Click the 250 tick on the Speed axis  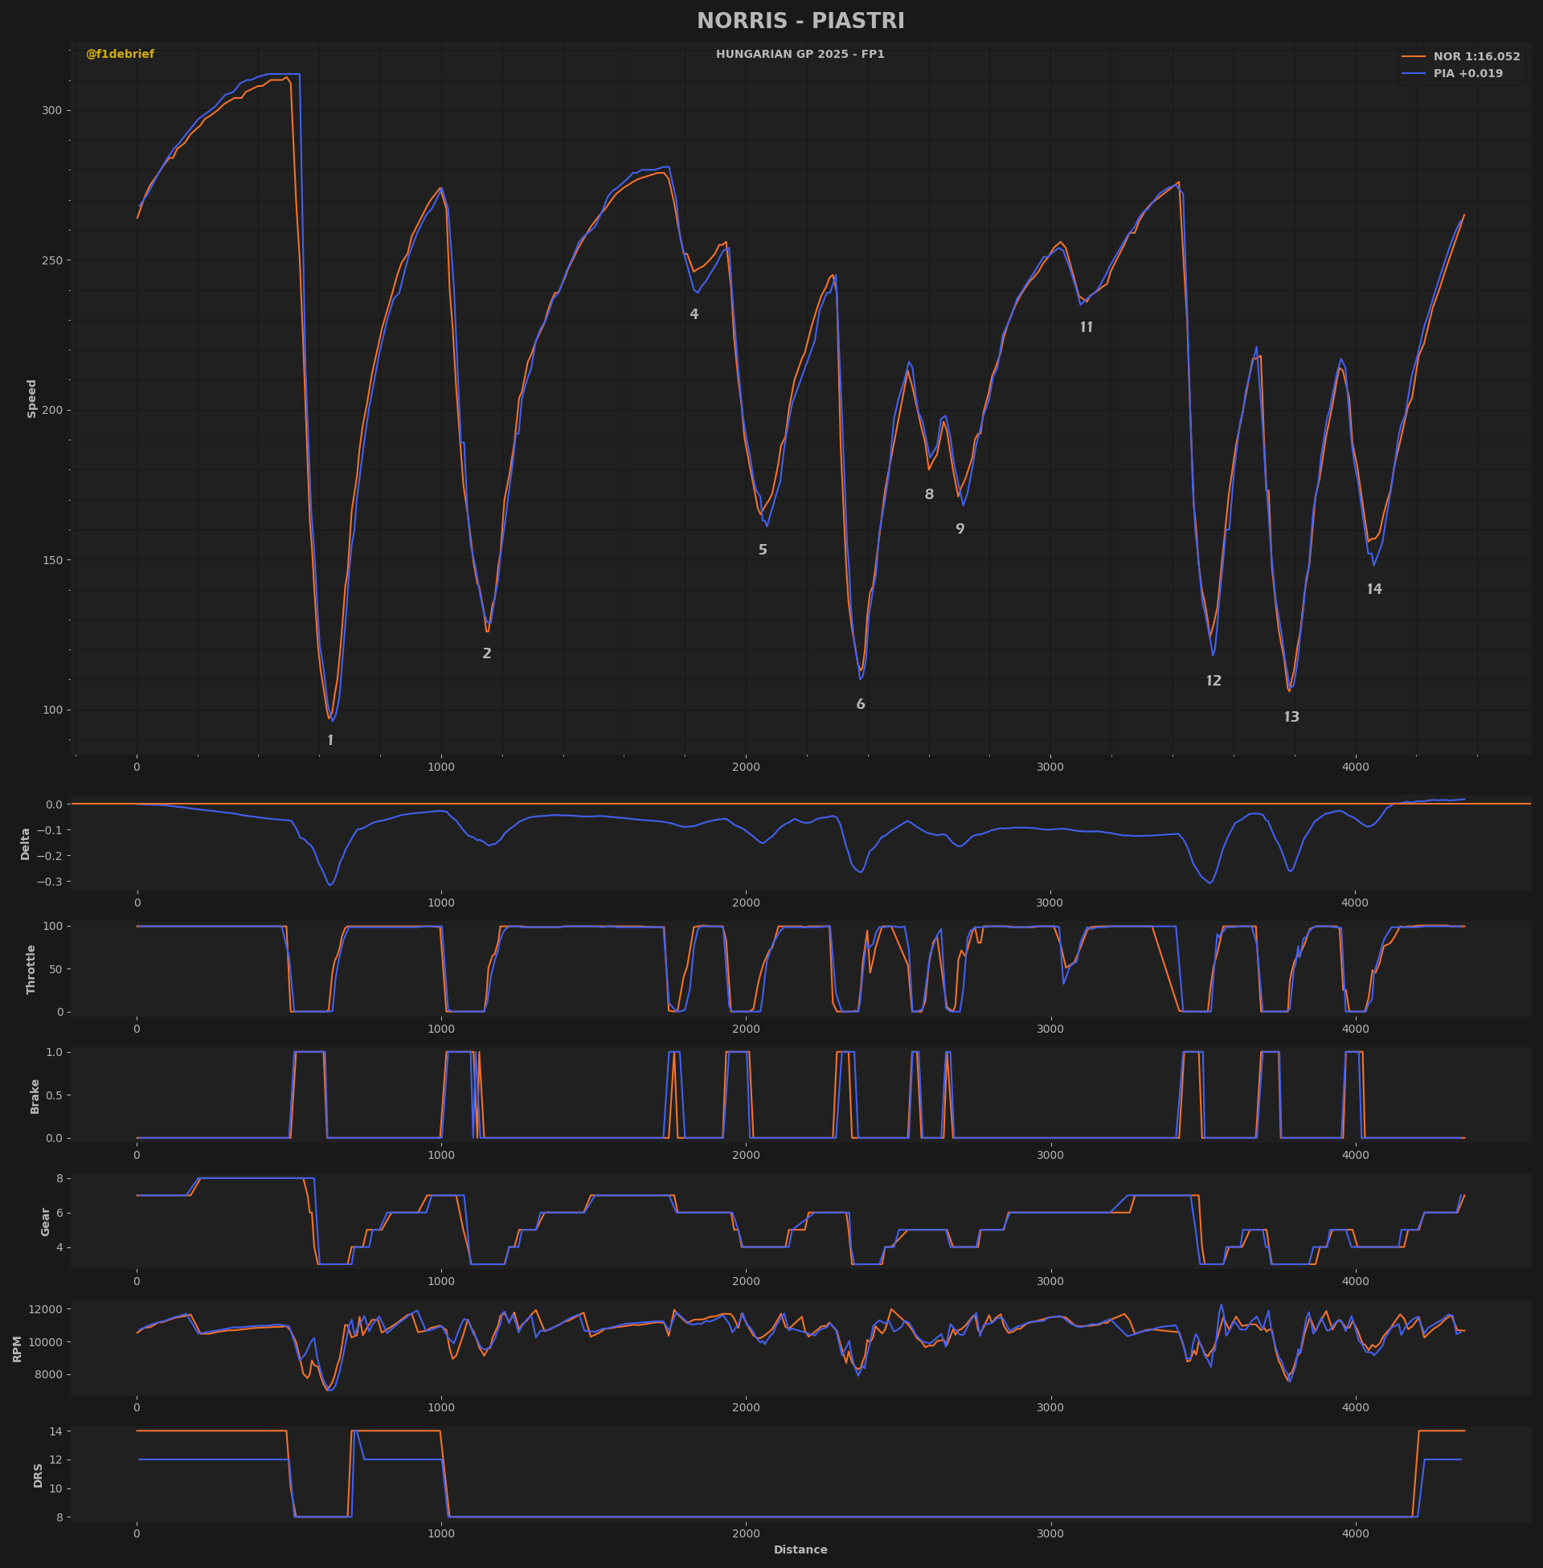[54, 260]
